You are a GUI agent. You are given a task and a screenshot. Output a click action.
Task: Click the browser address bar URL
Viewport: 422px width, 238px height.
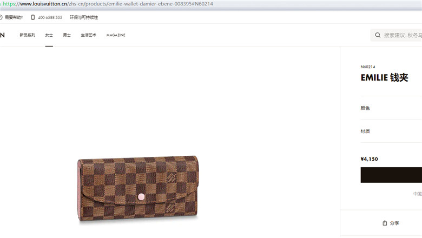108,4
